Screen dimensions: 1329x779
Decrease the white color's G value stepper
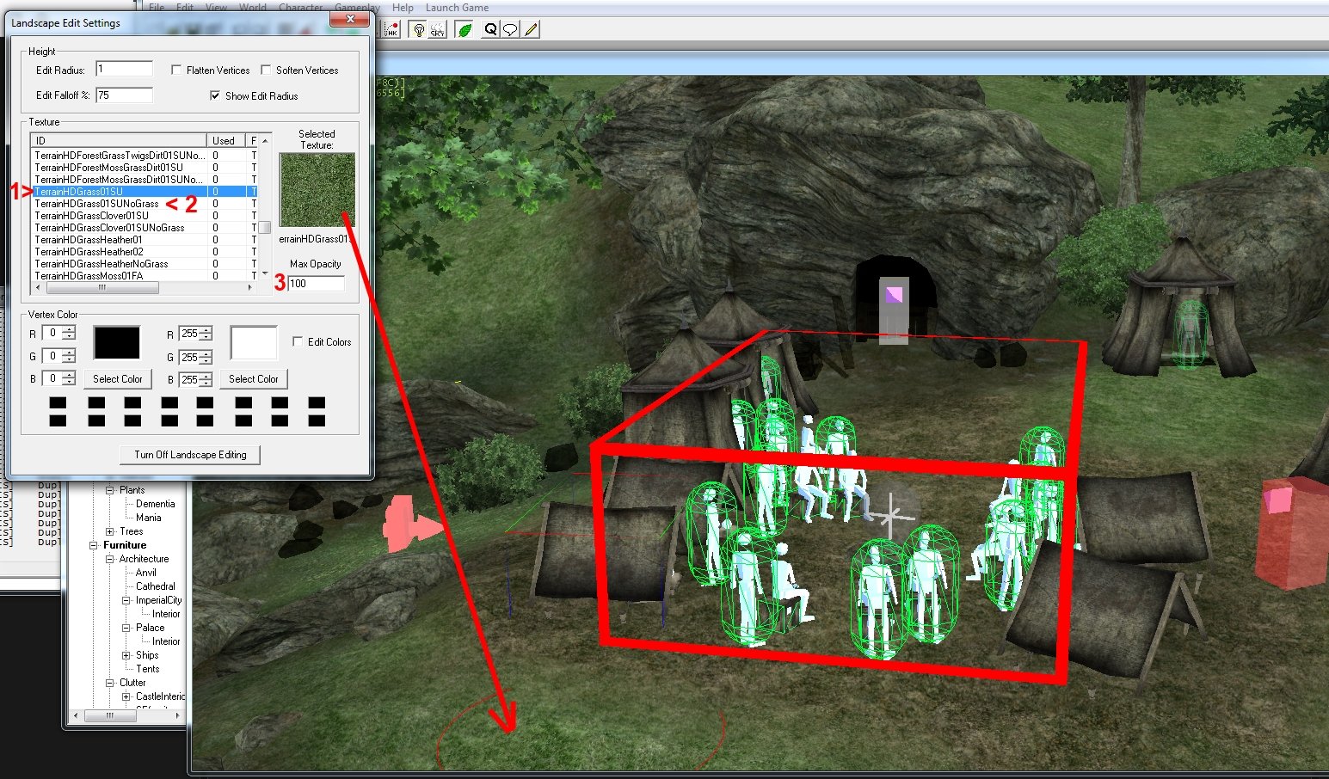(x=206, y=360)
